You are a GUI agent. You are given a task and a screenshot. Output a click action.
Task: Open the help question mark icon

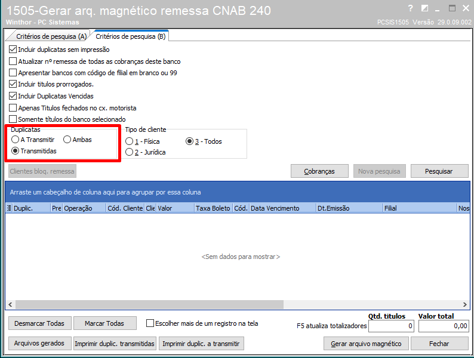tap(410, 8)
